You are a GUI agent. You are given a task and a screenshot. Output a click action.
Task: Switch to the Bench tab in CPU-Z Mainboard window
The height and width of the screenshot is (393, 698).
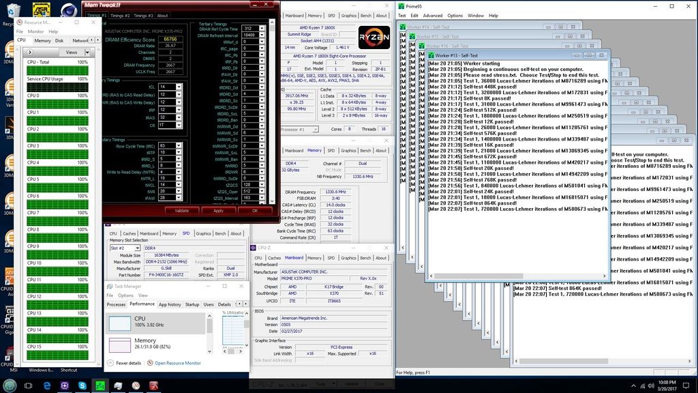(365, 257)
